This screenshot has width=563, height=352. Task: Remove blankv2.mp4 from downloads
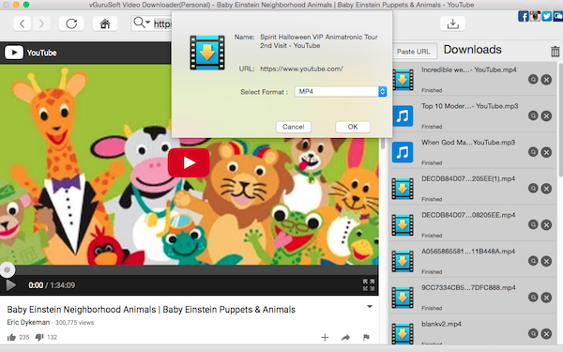pos(546,333)
